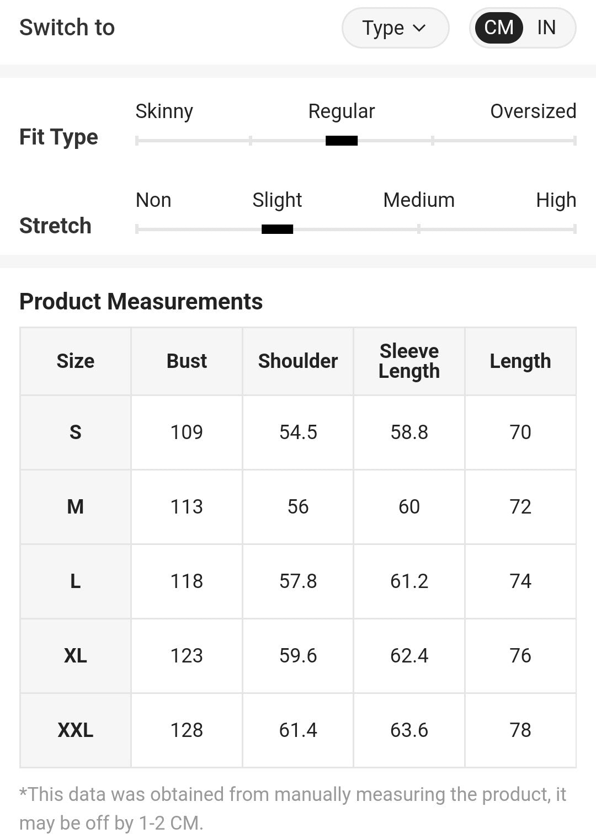This screenshot has height=839, width=596.
Task: Select the XXL size row
Action: tap(76, 730)
